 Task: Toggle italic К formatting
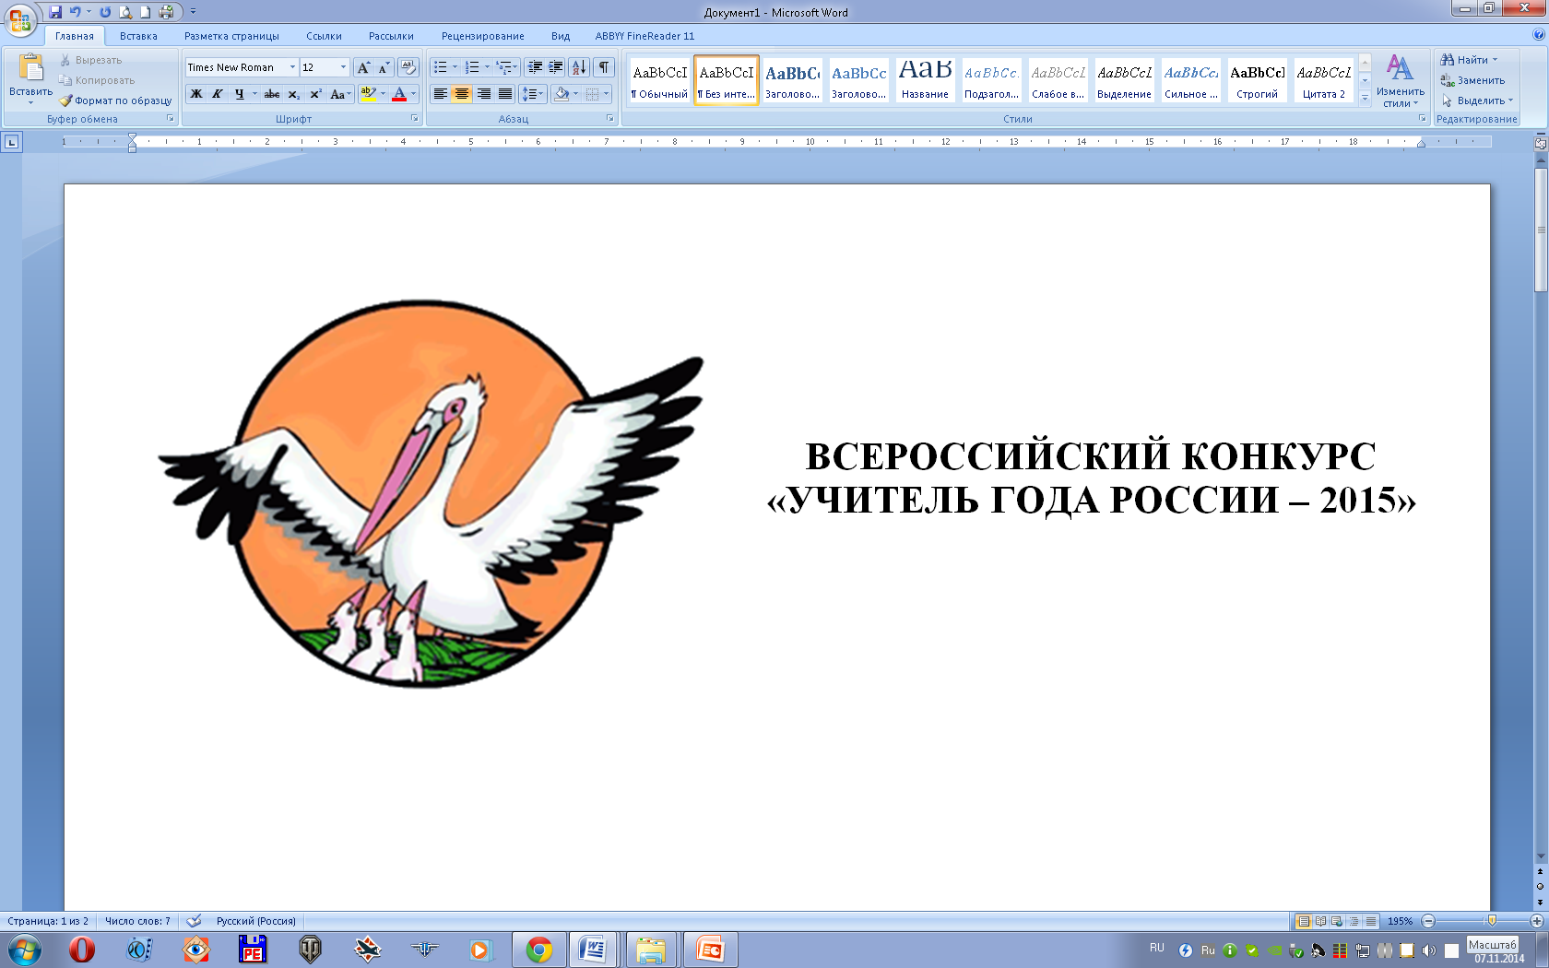click(218, 94)
